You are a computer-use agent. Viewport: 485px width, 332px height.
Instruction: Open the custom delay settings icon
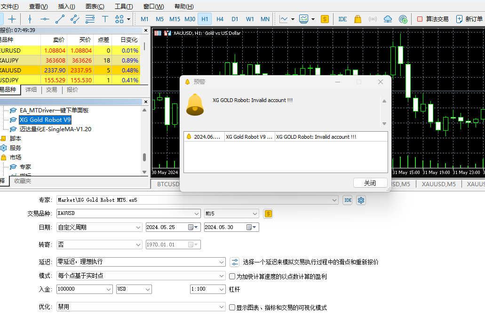tap(235, 262)
